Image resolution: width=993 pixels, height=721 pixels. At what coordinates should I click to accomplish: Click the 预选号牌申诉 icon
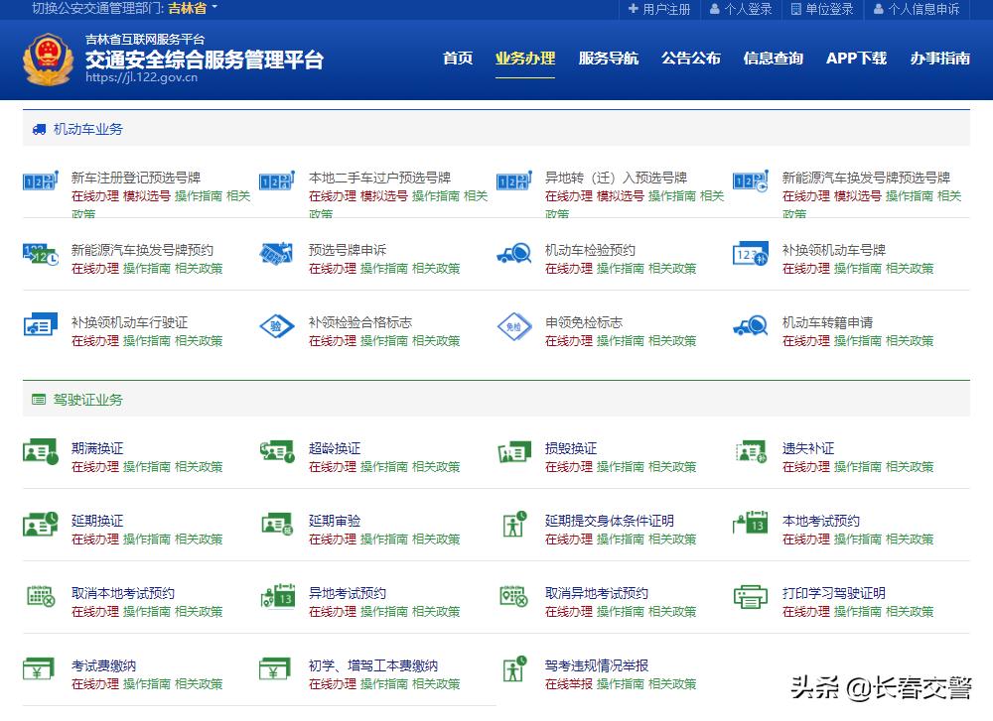pyautogui.click(x=277, y=254)
